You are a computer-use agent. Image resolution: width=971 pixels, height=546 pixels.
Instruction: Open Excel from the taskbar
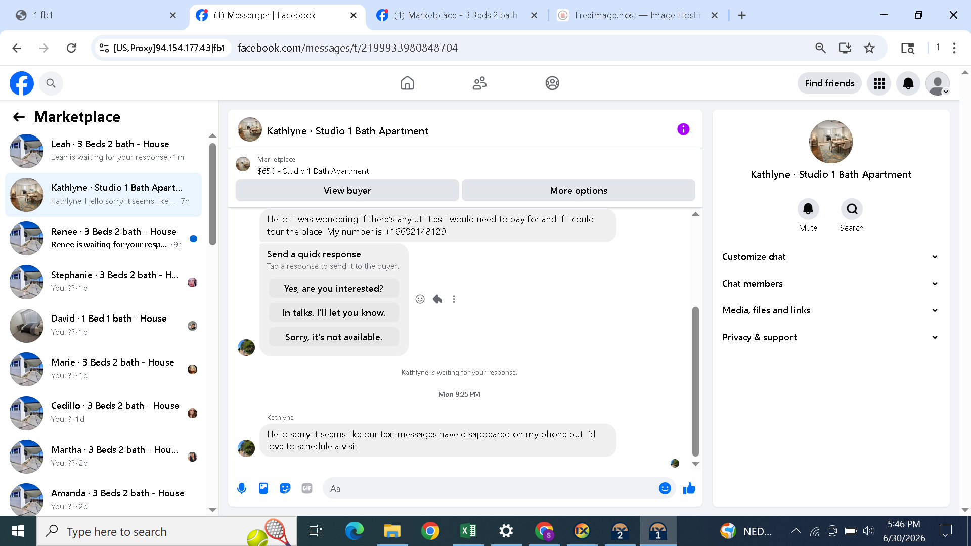pos(468,531)
